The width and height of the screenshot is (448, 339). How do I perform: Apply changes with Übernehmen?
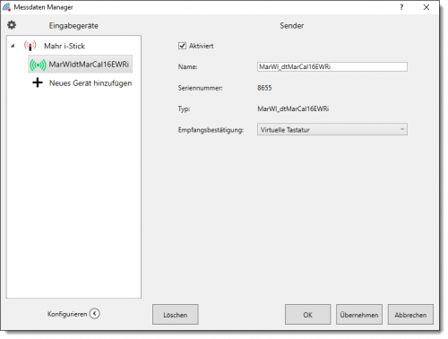(x=359, y=315)
